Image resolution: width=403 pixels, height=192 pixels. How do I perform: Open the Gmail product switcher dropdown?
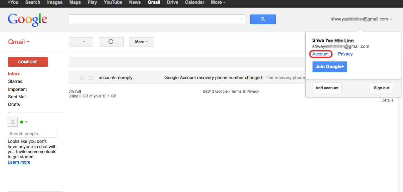tap(19, 42)
